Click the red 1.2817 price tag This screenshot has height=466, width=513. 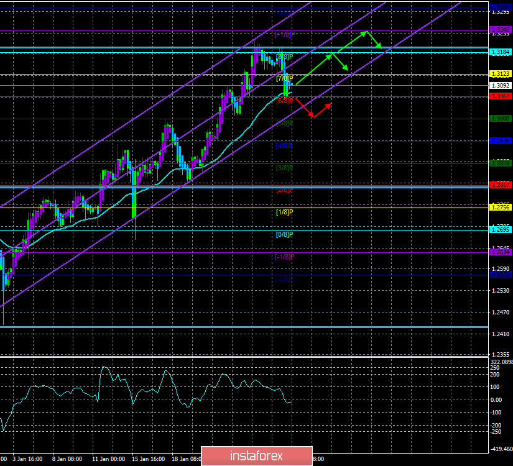coord(499,185)
